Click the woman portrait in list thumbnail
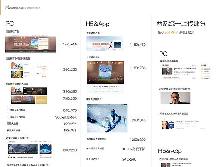 pos(165,125)
